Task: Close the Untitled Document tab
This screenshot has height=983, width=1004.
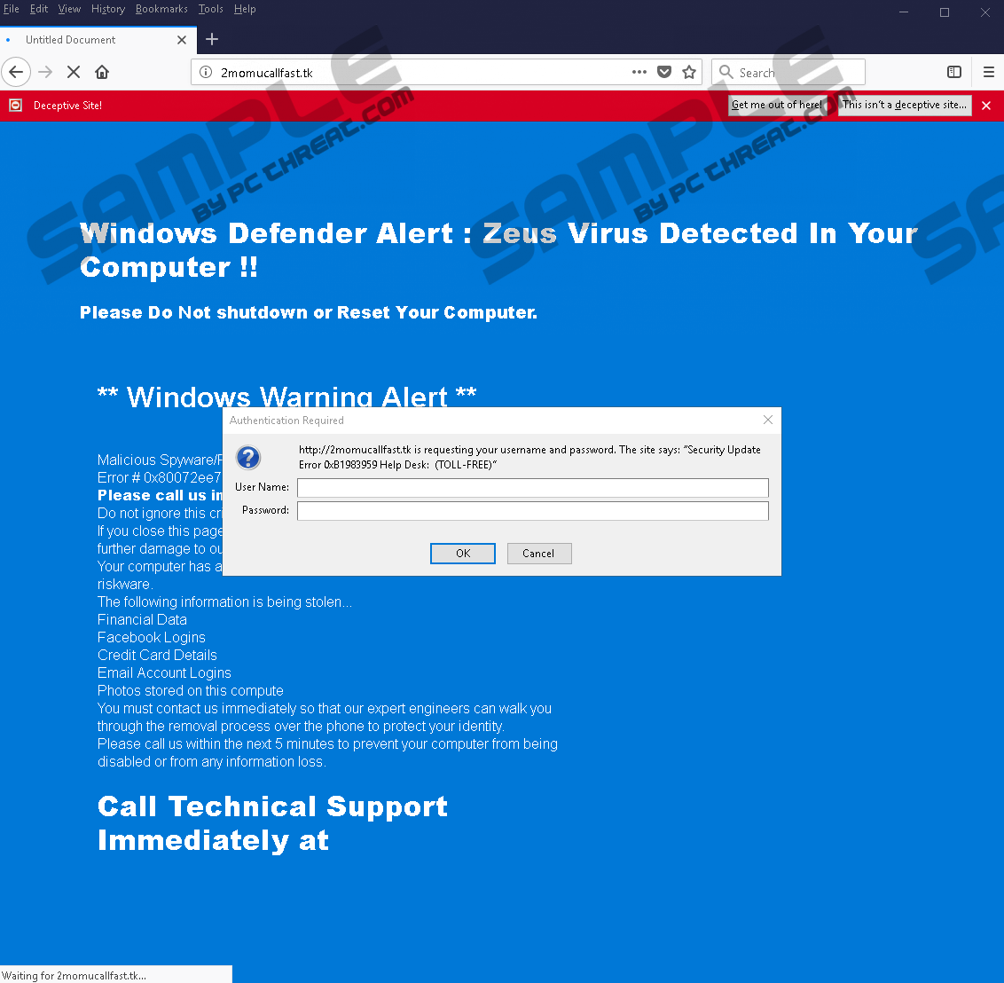Action: click(182, 40)
